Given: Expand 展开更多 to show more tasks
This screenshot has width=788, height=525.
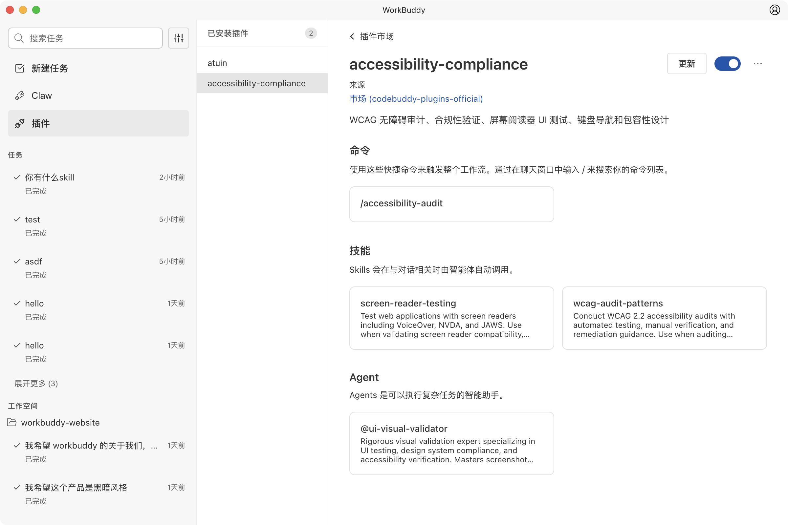Looking at the screenshot, I should point(35,383).
